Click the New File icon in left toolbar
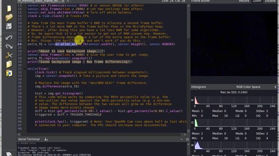The image size is (279, 156). pyautogui.click(x=9, y=9)
